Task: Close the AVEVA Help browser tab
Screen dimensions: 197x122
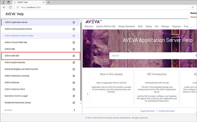Action: click(43, 2)
